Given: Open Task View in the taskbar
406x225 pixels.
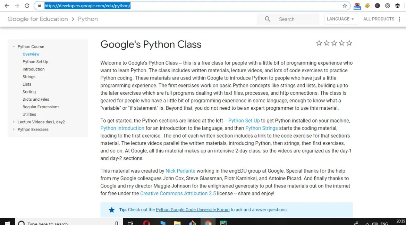Looking at the screenshot, I should [131, 223].
